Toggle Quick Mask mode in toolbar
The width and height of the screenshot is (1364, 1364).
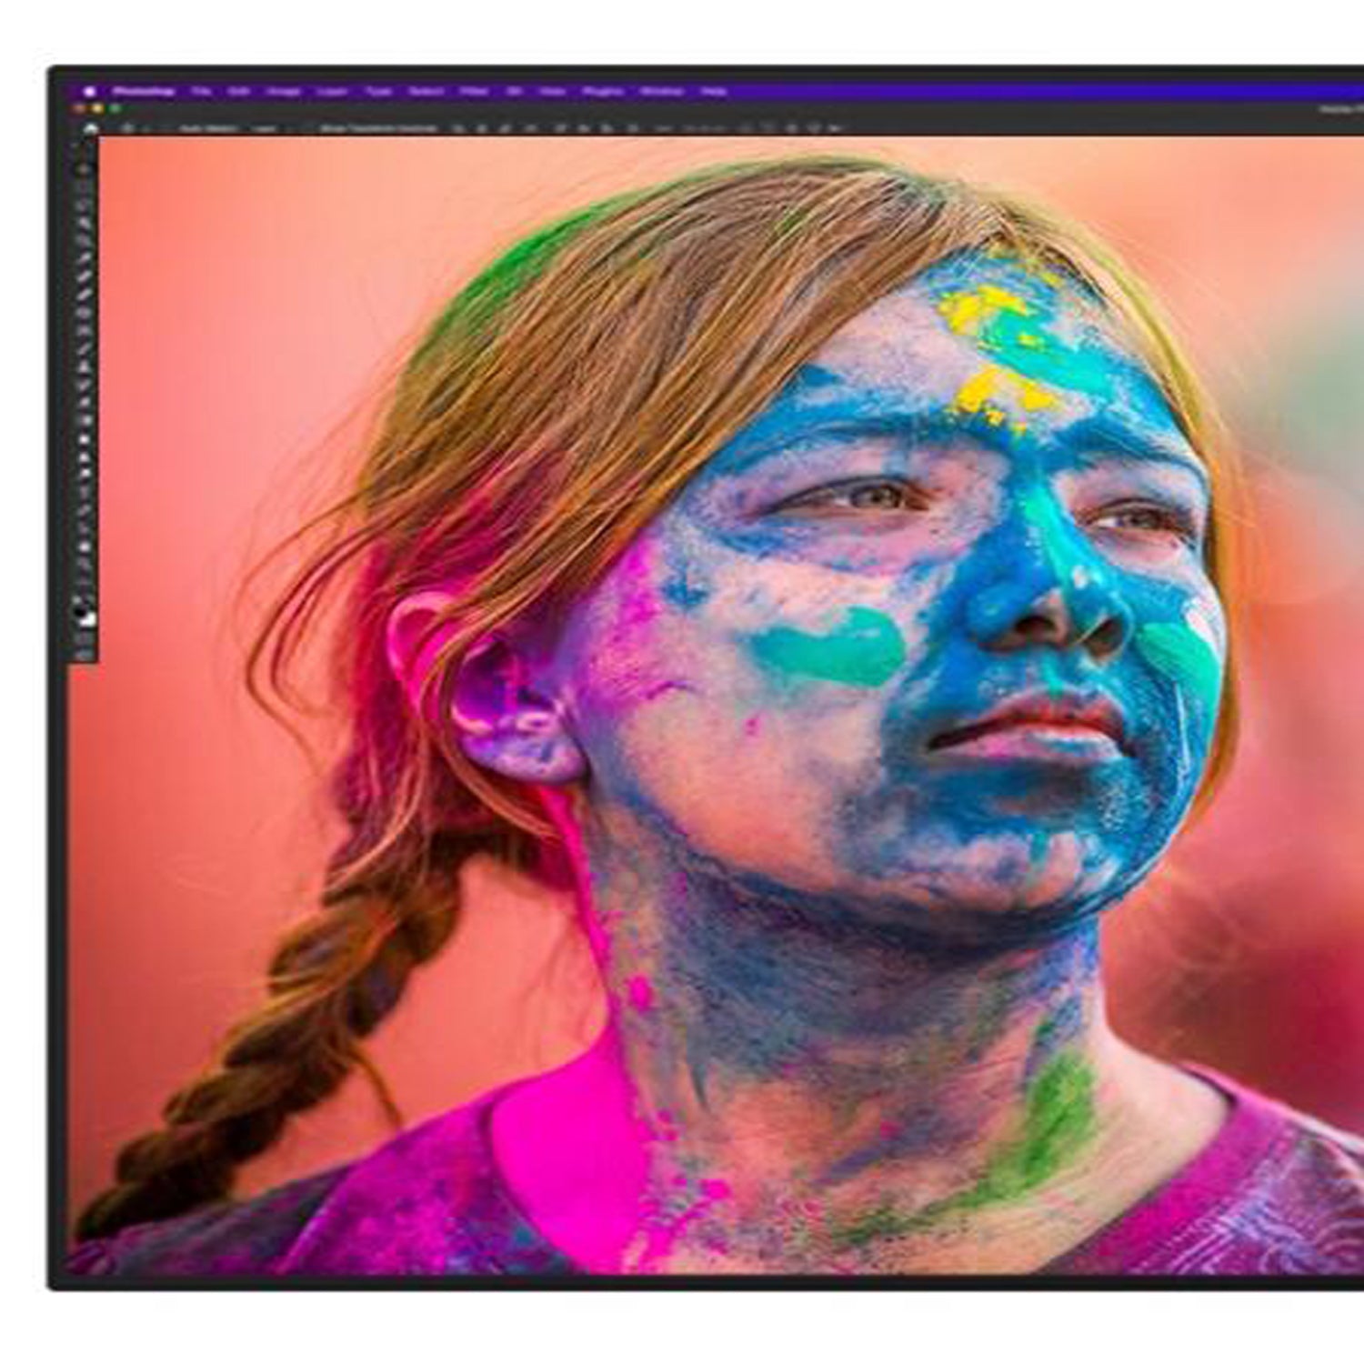point(85,637)
